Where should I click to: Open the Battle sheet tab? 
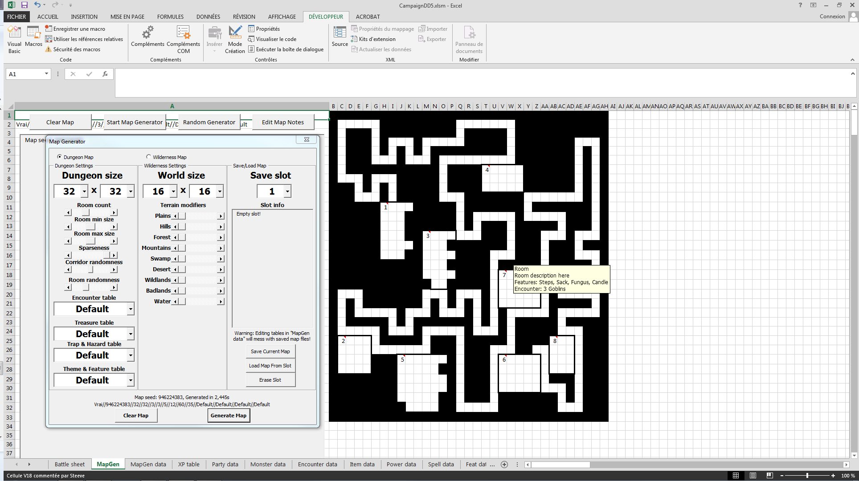coord(70,464)
